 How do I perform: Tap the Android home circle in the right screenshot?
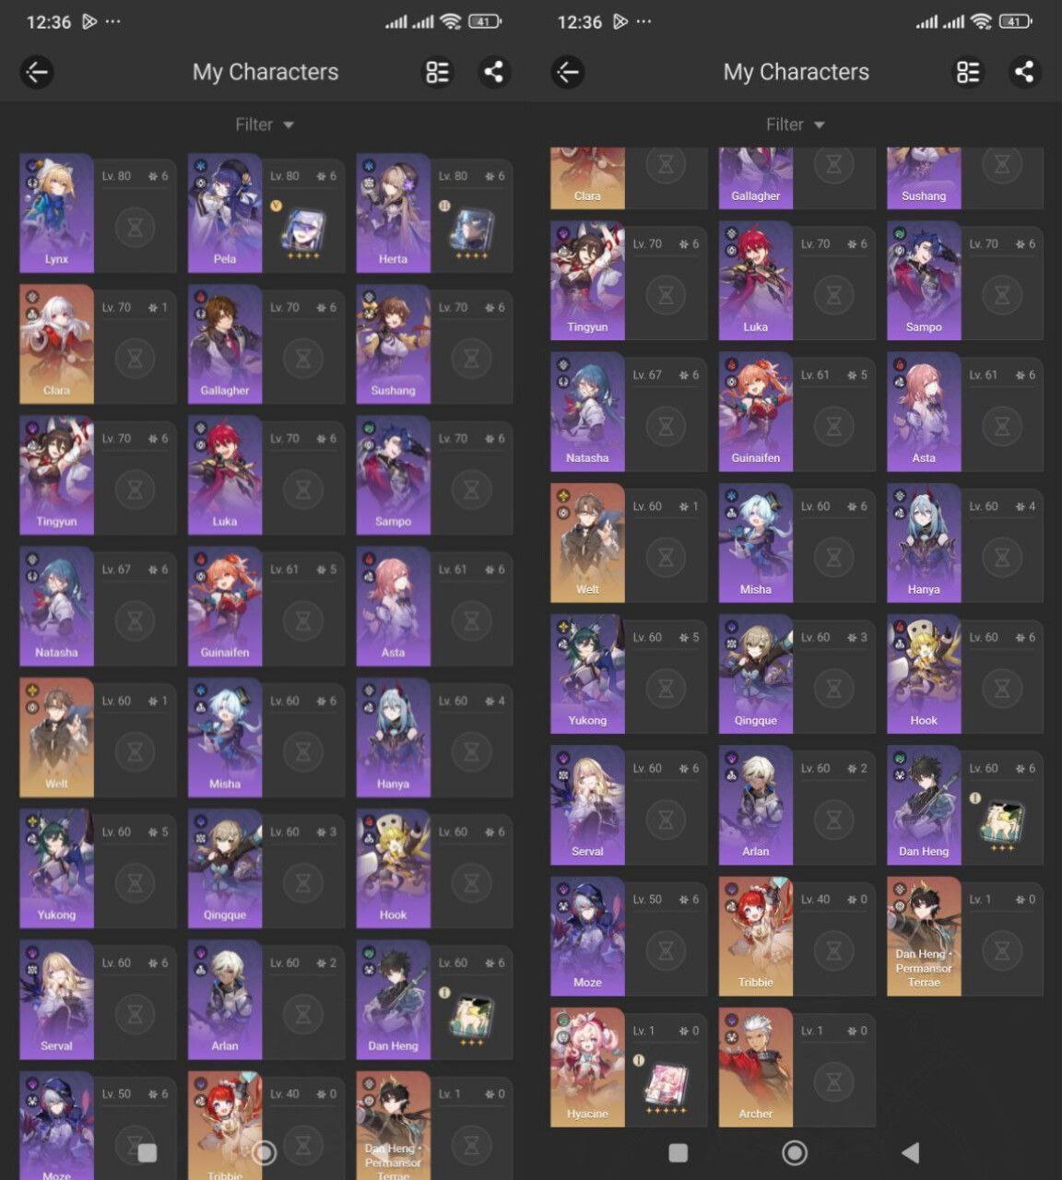coord(795,1152)
